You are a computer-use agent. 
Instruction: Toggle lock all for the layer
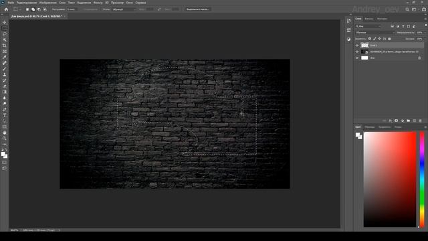pos(389,39)
